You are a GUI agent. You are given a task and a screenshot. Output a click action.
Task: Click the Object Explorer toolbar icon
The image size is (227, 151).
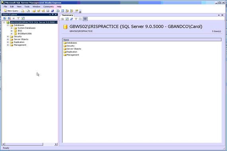point(67,11)
